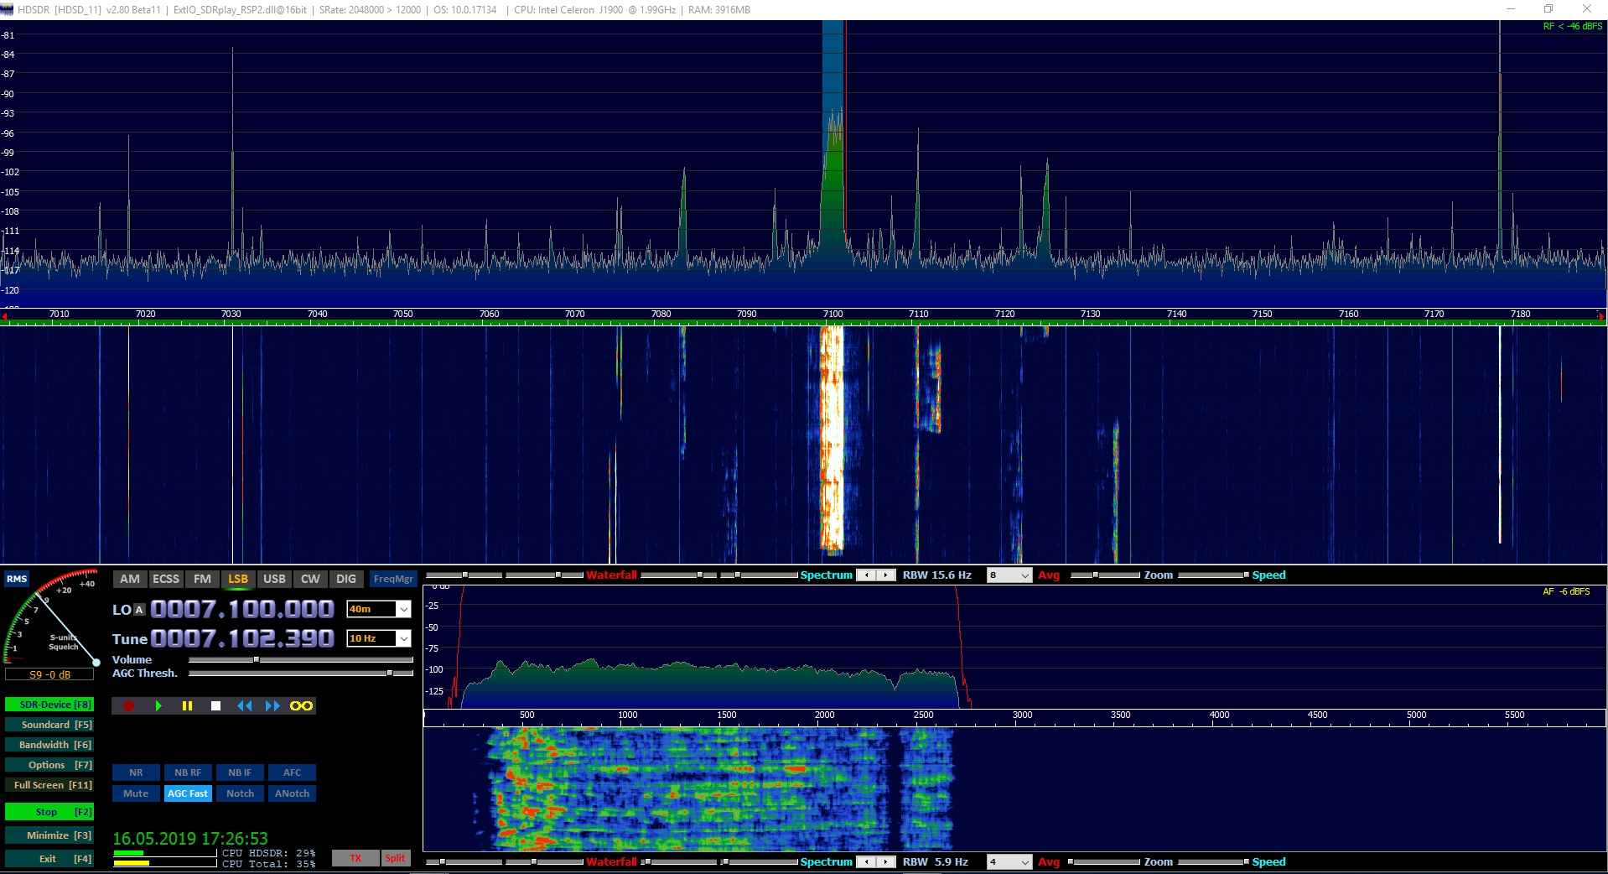The image size is (1608, 874).
Task: Toggle loop playback infinity icon
Action: click(301, 706)
